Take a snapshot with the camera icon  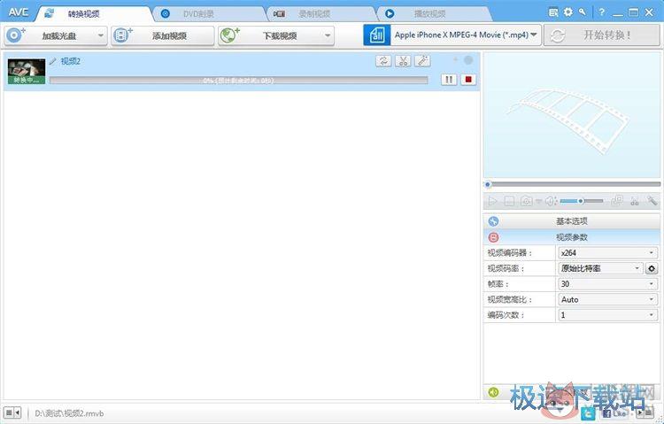[526, 201]
